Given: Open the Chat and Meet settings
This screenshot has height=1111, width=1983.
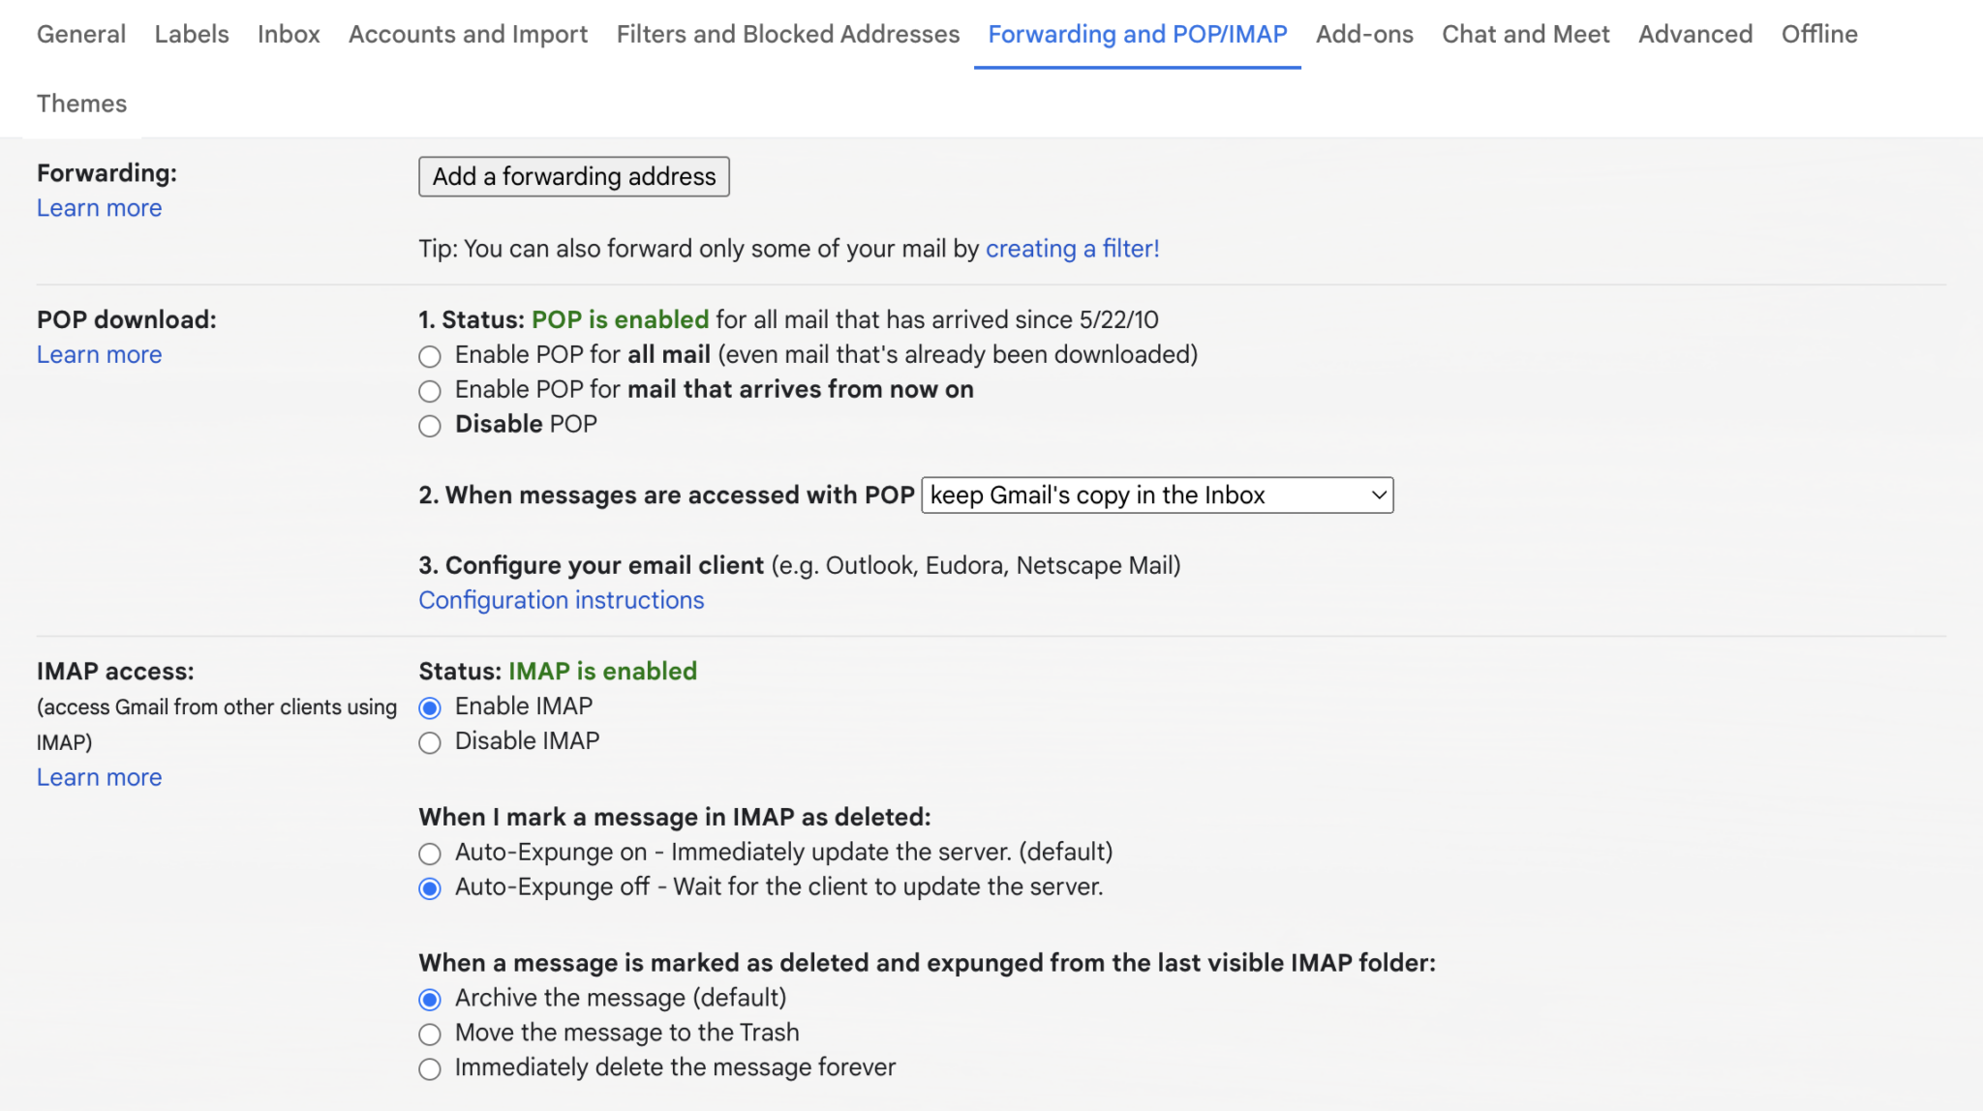Looking at the screenshot, I should point(1525,34).
